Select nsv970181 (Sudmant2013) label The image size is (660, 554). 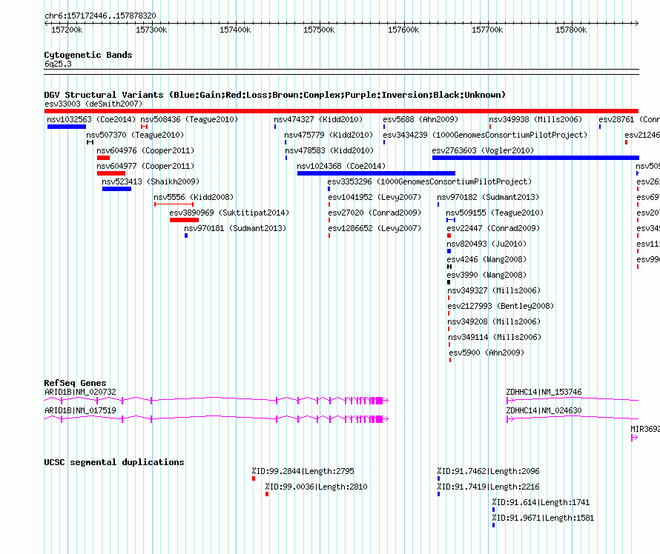click(235, 228)
